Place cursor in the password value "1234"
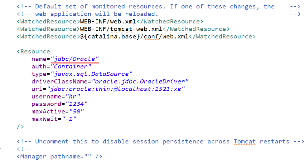304x160 pixels. [x=77, y=104]
